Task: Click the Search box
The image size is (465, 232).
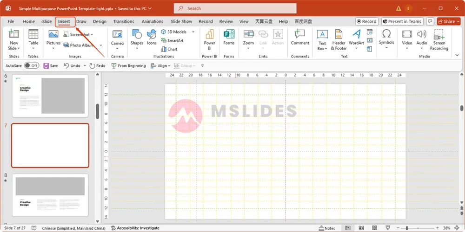Action: [235, 8]
